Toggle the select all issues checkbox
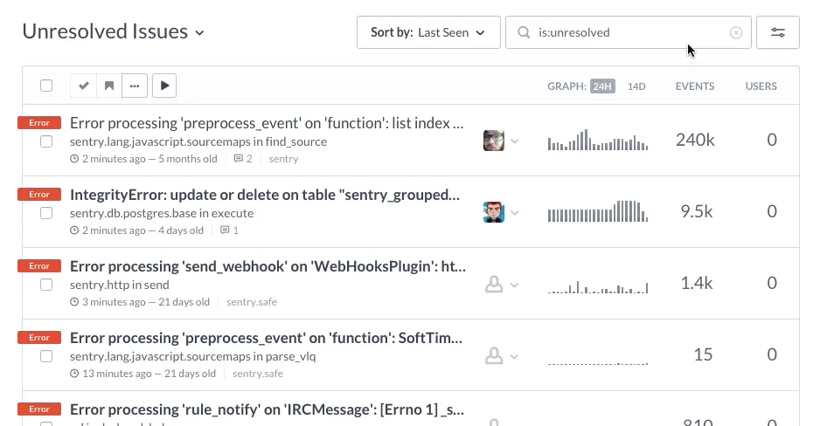 click(46, 86)
